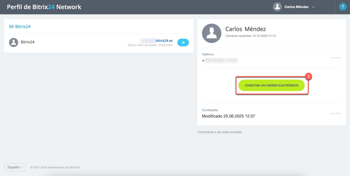Click the Contraseña field label
Screen dimensions: 350x176
click(210, 110)
